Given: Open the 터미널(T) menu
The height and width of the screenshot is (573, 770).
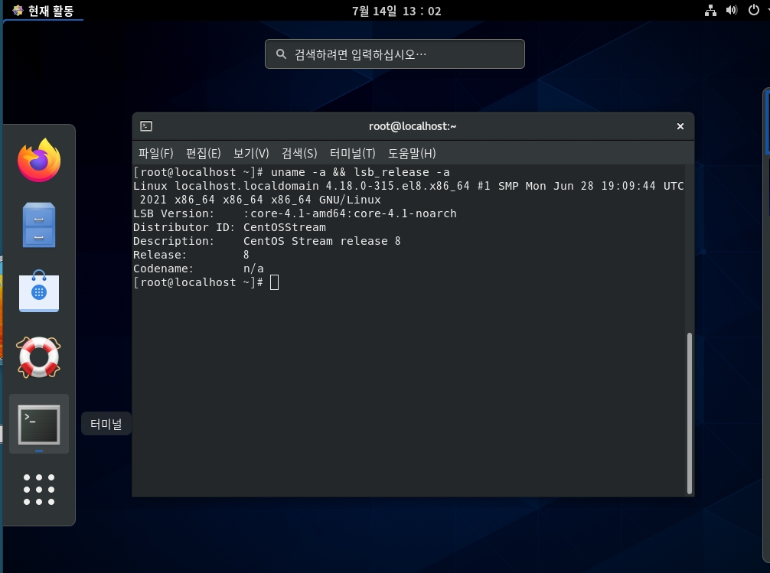Looking at the screenshot, I should click(351, 153).
